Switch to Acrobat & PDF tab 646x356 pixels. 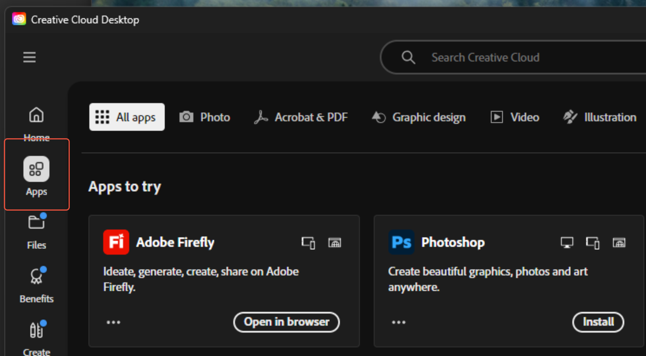(301, 117)
